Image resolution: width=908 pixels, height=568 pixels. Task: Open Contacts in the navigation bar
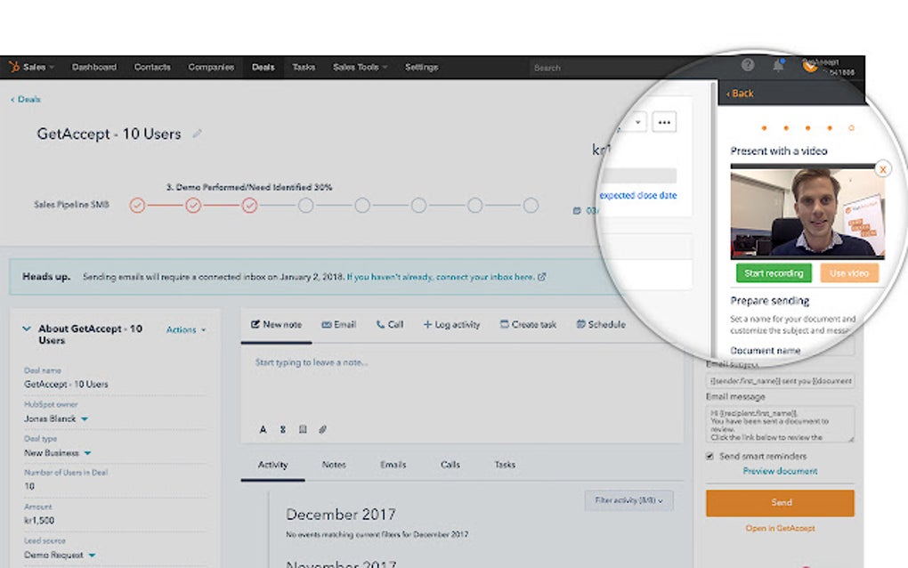[152, 67]
